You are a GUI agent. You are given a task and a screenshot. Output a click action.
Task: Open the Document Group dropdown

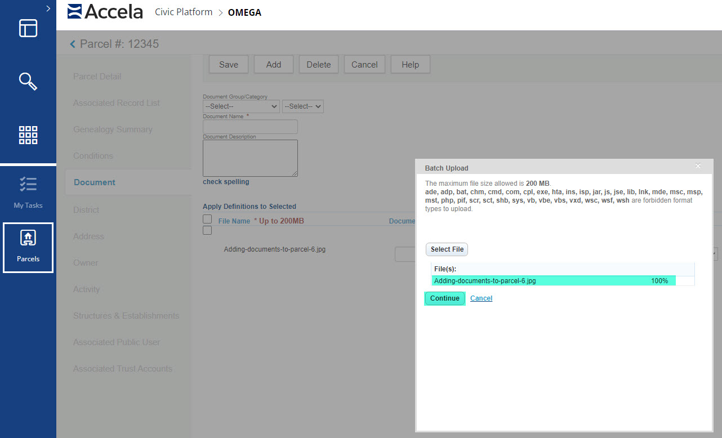241,106
